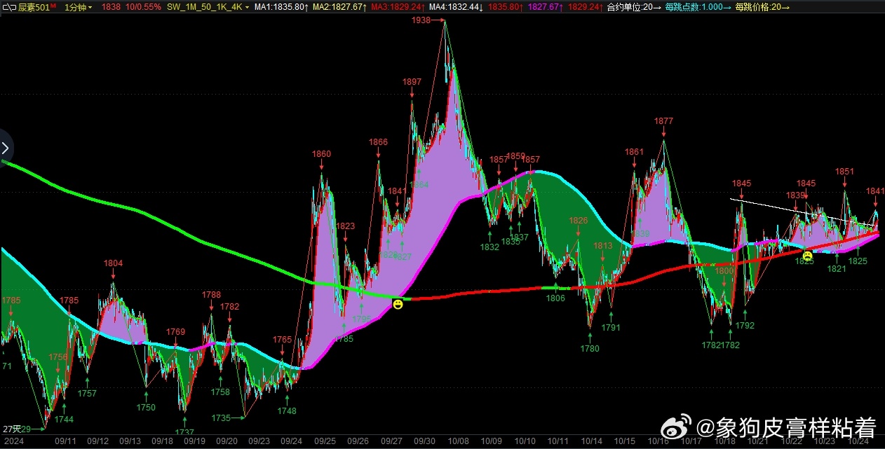Screen dimensions: 885x449
Task: Open the SW_1M_50_1K_4K indicator dropdown
Action: click(208, 6)
